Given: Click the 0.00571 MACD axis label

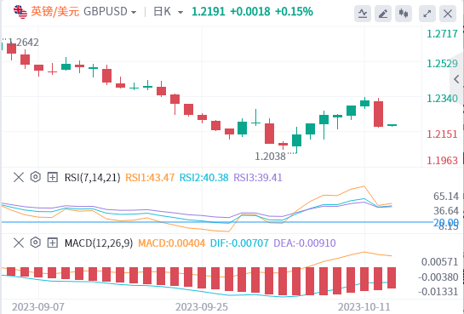Looking at the screenshot, I should [x=439, y=262].
